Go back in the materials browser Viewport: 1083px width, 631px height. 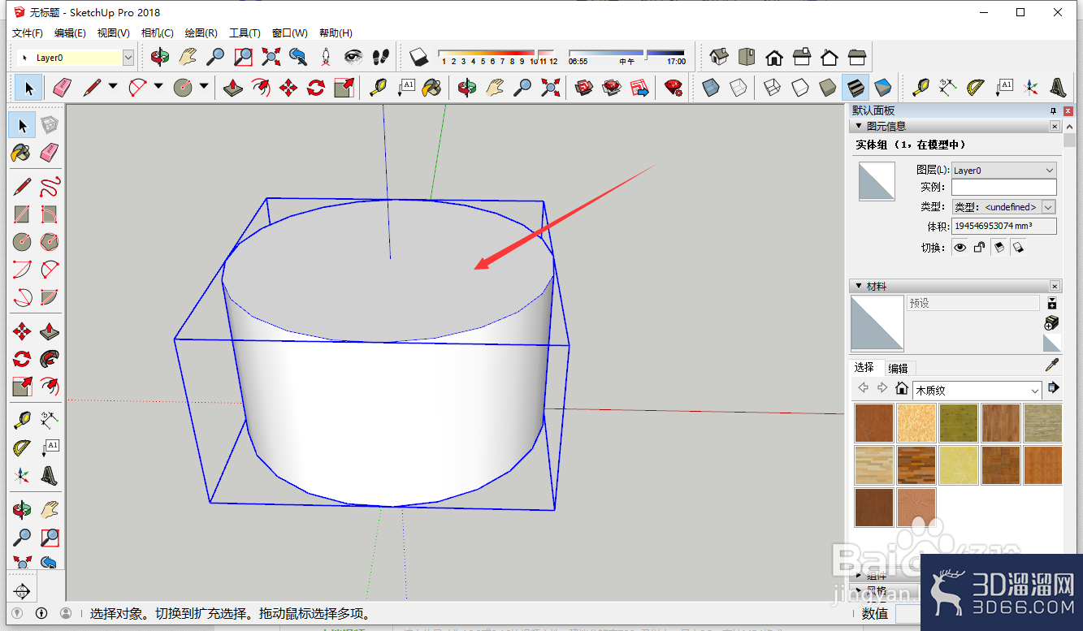863,388
